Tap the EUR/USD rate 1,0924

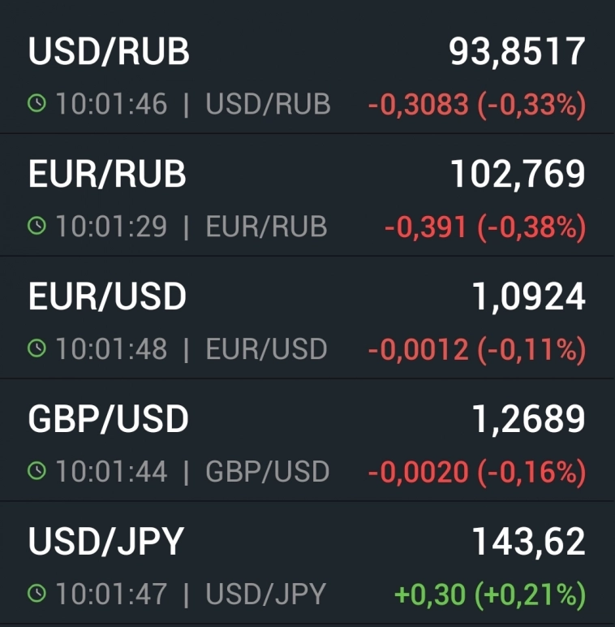pos(528,297)
